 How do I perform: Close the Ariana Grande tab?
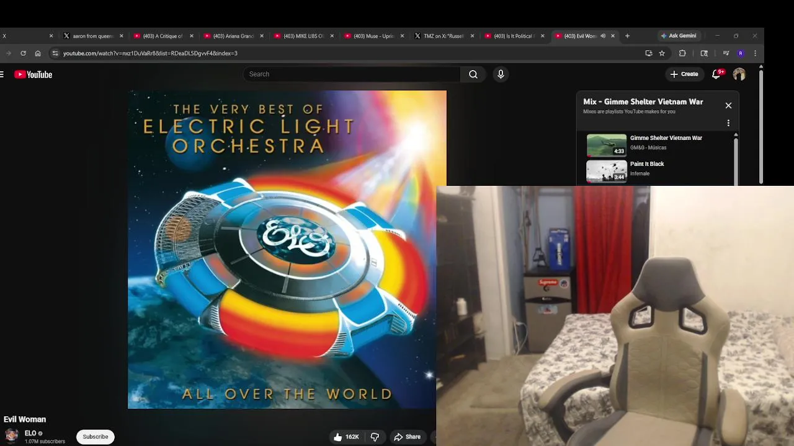262,36
